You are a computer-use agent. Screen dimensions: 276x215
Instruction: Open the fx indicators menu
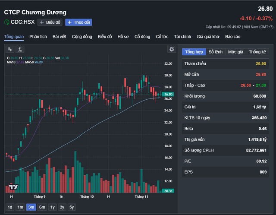pos(20,49)
